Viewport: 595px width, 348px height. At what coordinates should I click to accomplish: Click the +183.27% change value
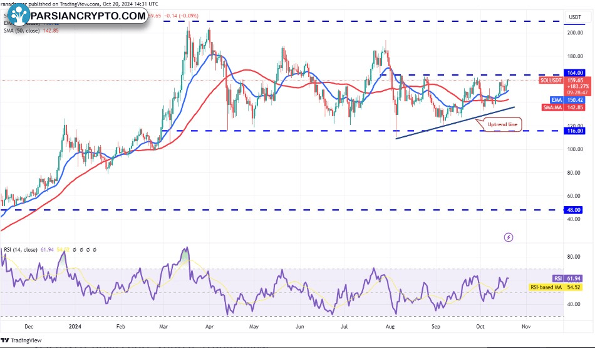tap(577, 86)
